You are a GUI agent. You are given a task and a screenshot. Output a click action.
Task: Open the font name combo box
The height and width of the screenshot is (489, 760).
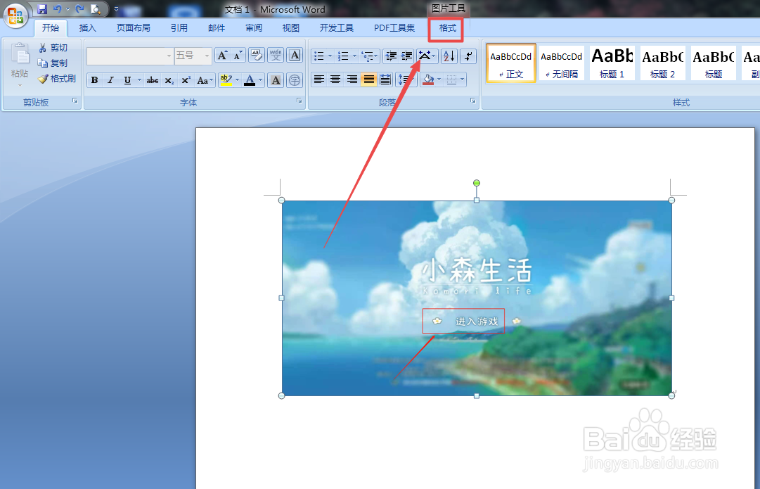pyautogui.click(x=130, y=56)
